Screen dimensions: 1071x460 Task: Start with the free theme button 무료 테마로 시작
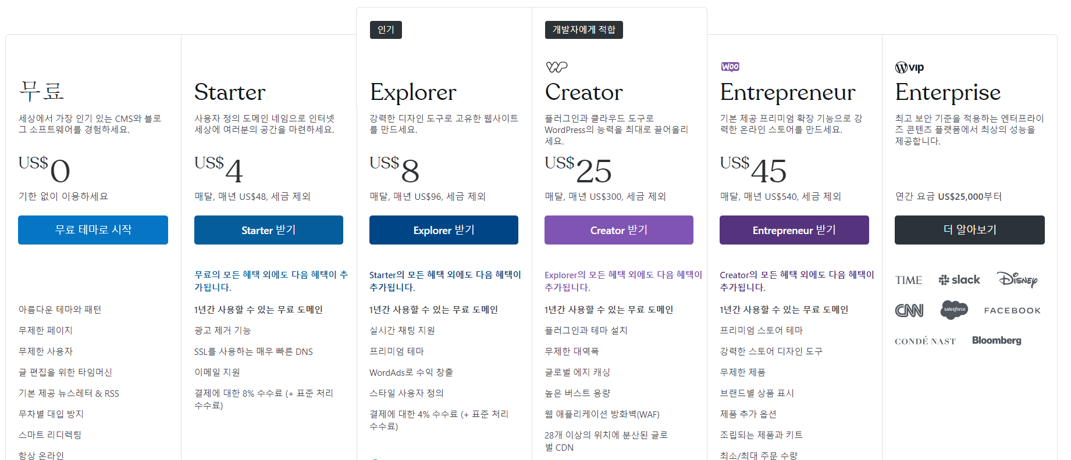tap(93, 230)
